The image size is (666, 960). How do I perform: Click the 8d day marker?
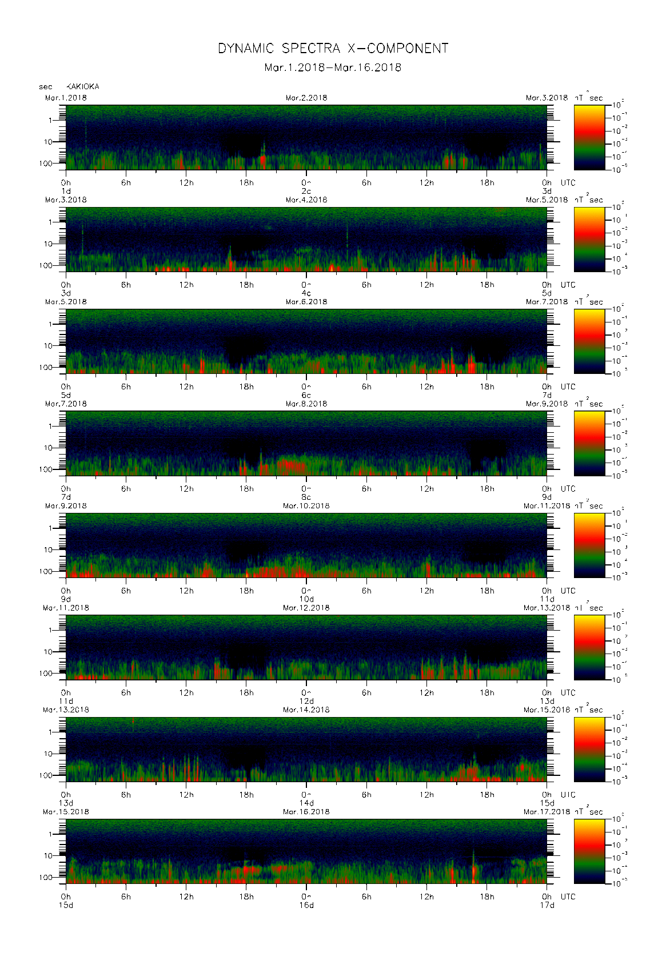pos(306,497)
